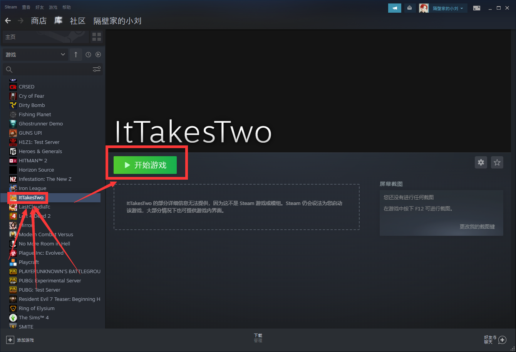Expand the 游戏 category dropdown
The image size is (516, 352).
click(63, 55)
